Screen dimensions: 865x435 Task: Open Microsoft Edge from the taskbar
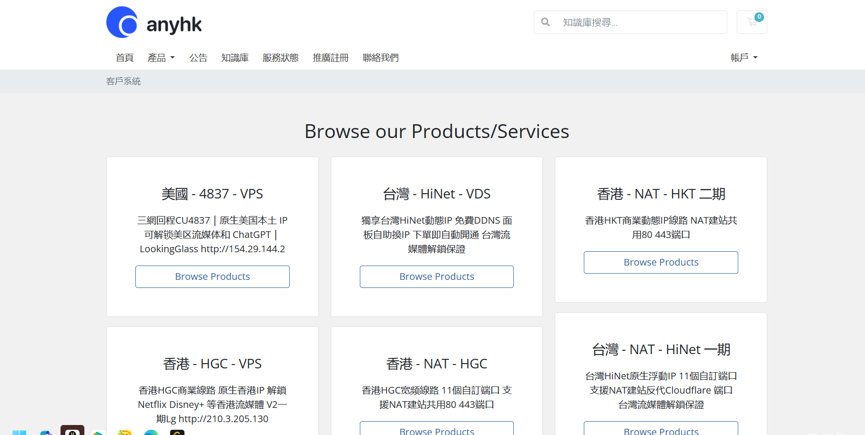[x=151, y=432]
